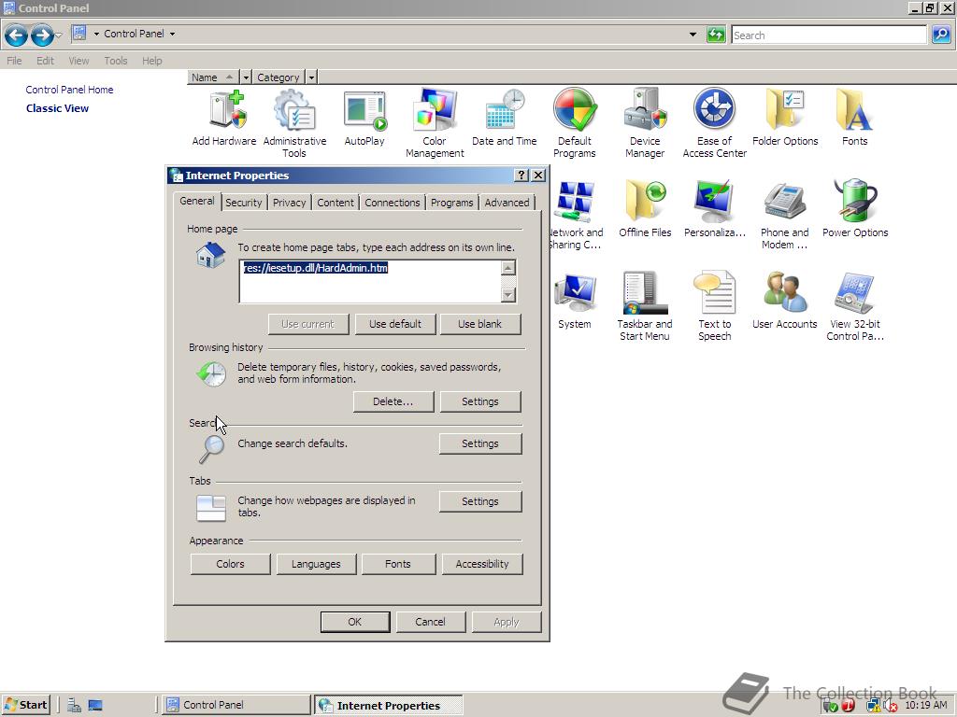Switch to the Privacy tab
This screenshot has height=717, width=957.
[290, 203]
